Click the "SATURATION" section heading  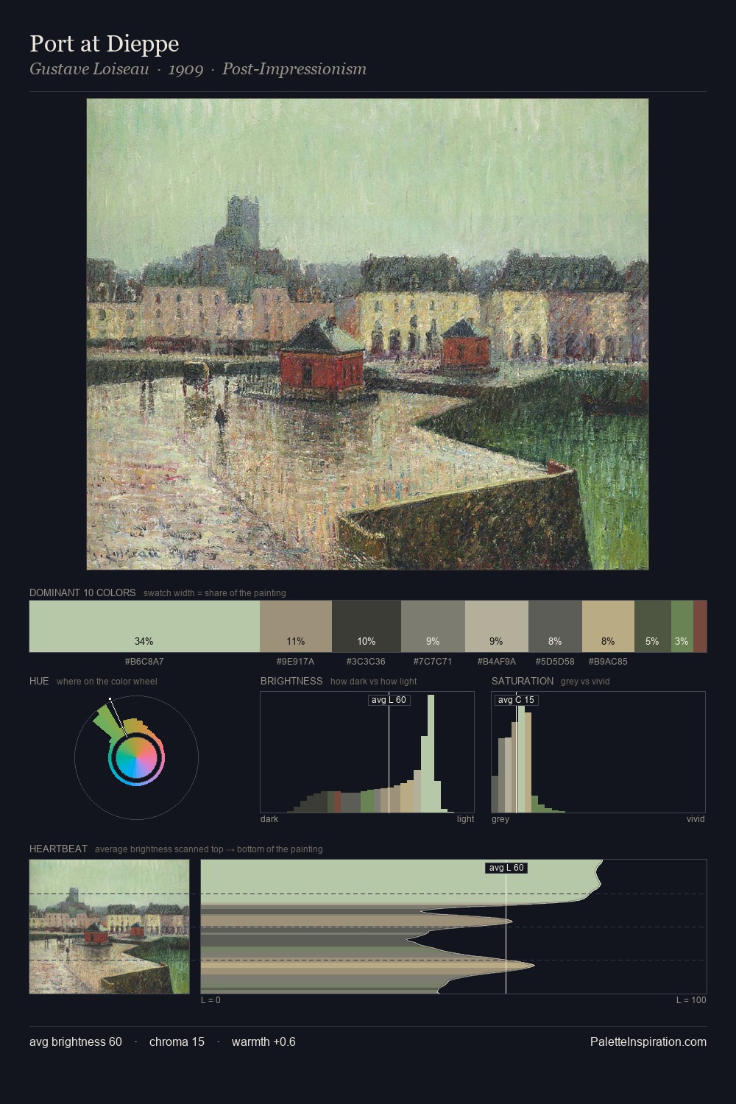[x=523, y=681]
